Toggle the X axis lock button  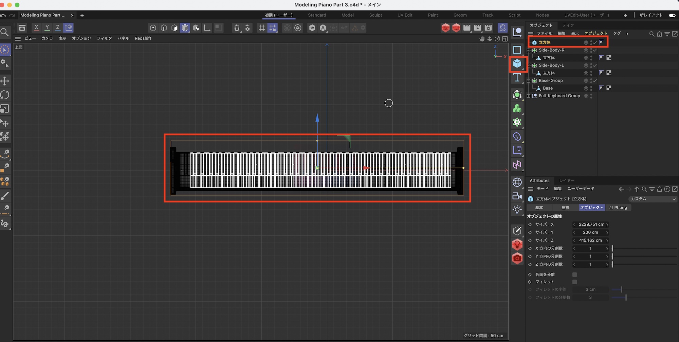pyautogui.click(x=36, y=27)
